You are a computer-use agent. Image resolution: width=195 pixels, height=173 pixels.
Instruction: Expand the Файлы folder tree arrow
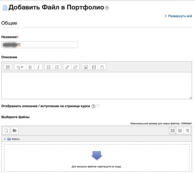pos(5,139)
